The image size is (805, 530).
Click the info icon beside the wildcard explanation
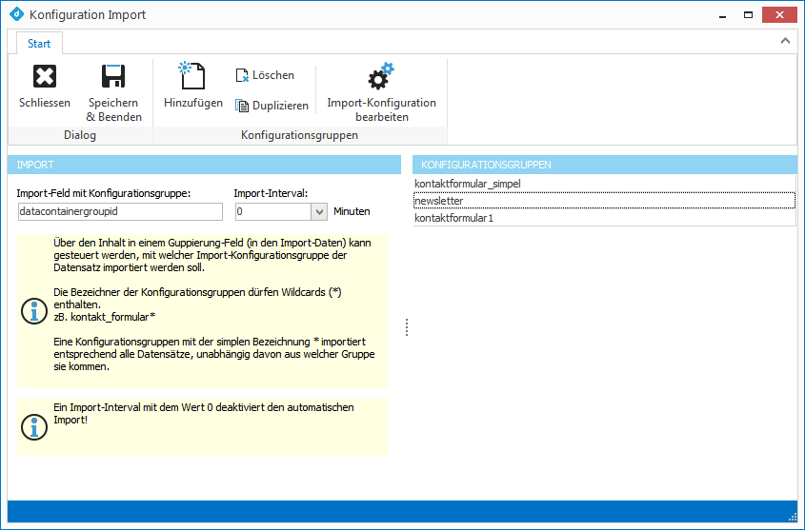[33, 310]
